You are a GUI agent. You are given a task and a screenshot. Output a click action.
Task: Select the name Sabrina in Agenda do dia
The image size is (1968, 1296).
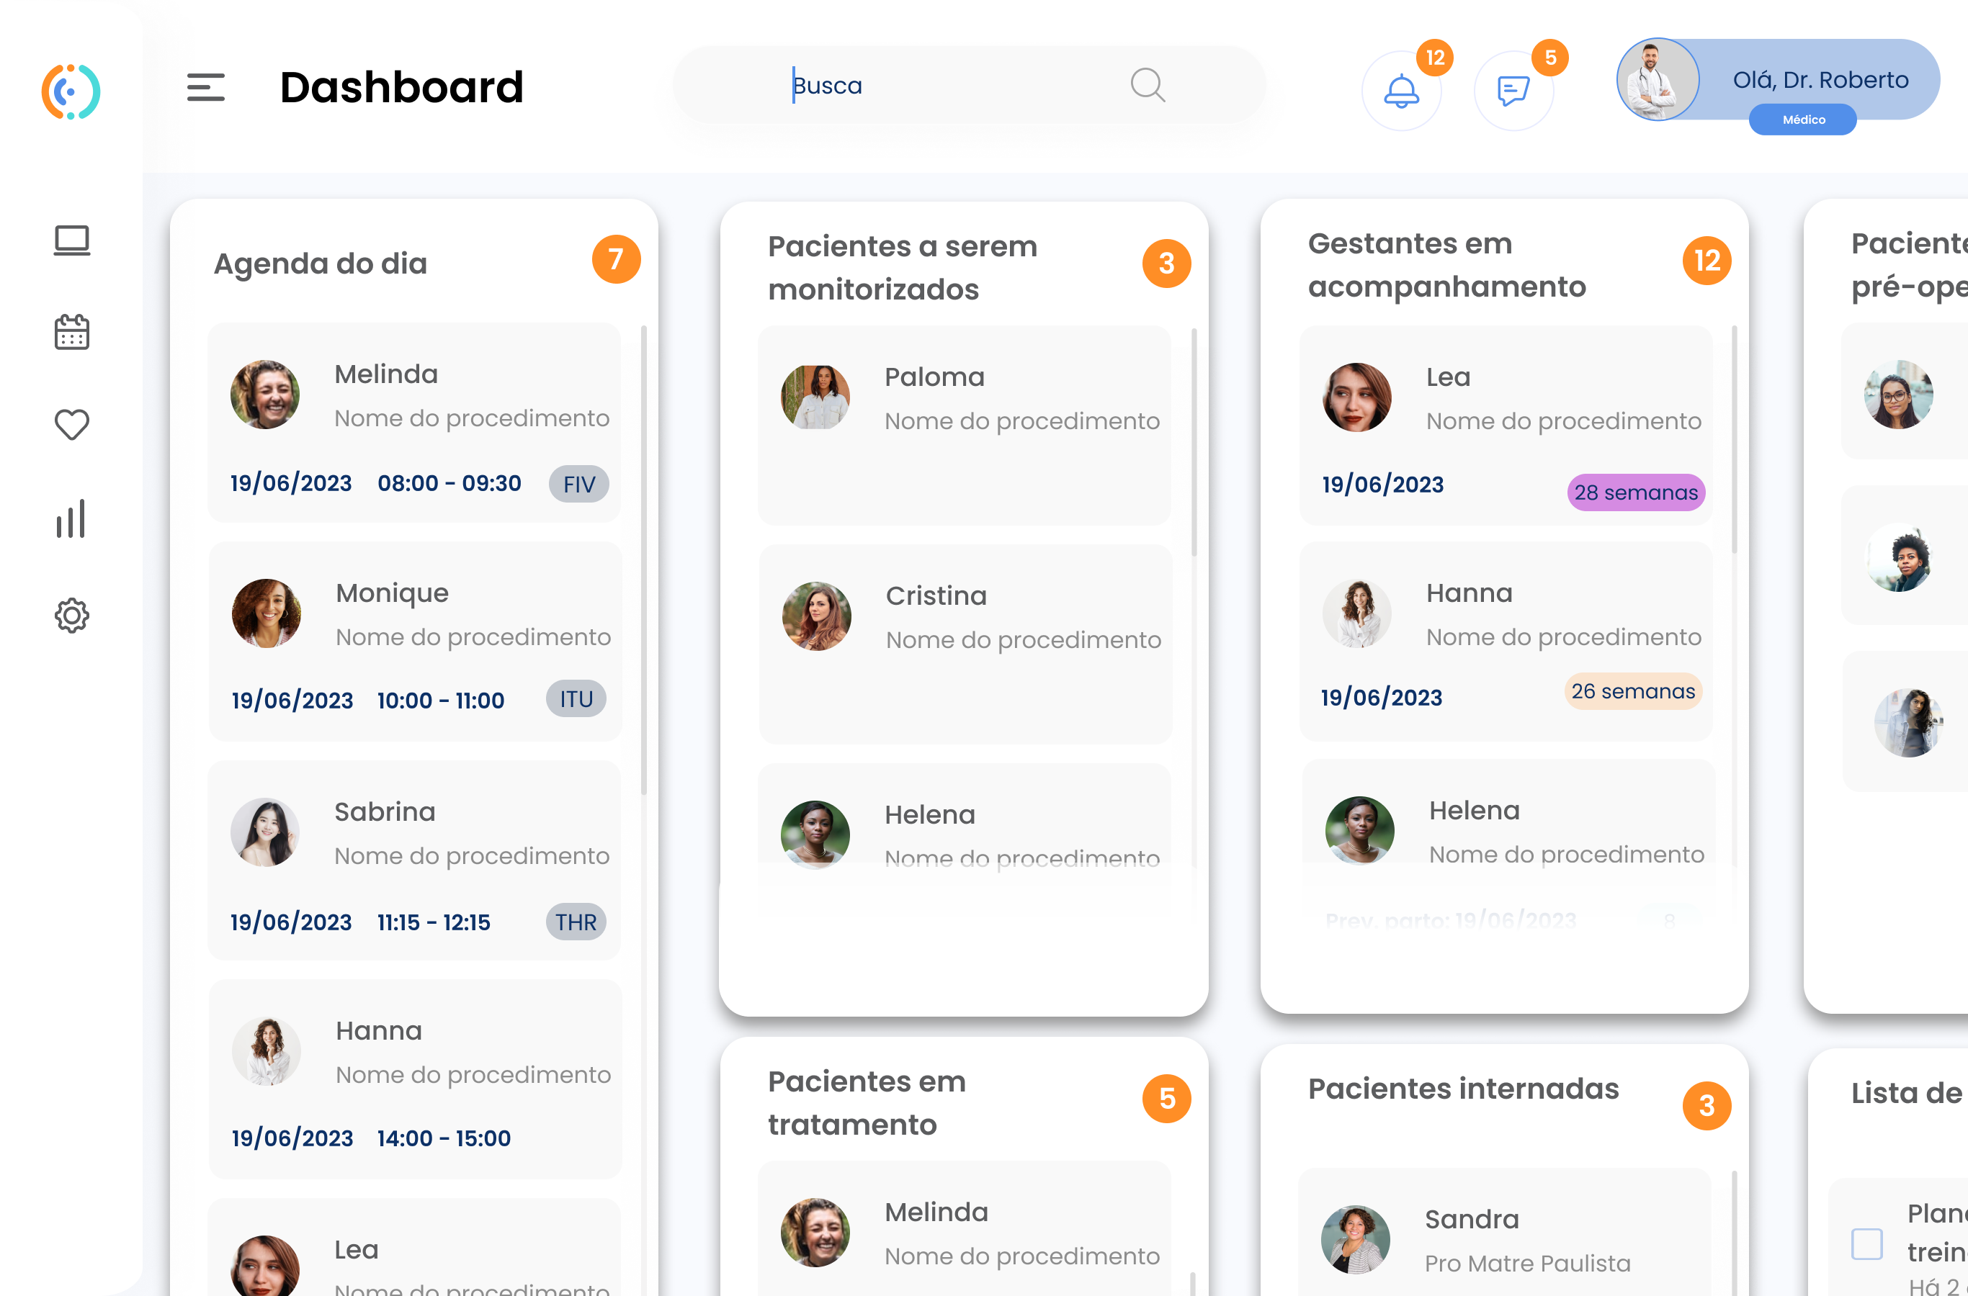[385, 811]
